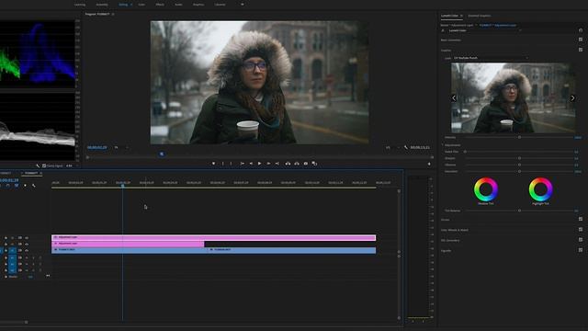Reset the Lumetri Color effect
This screenshot has width=588, height=331.
(x=581, y=30)
